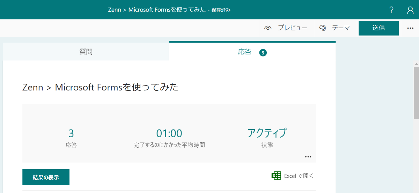Click the scrollbar up arrow
Image resolution: width=419 pixels, height=193 pixels.
tap(416, 64)
